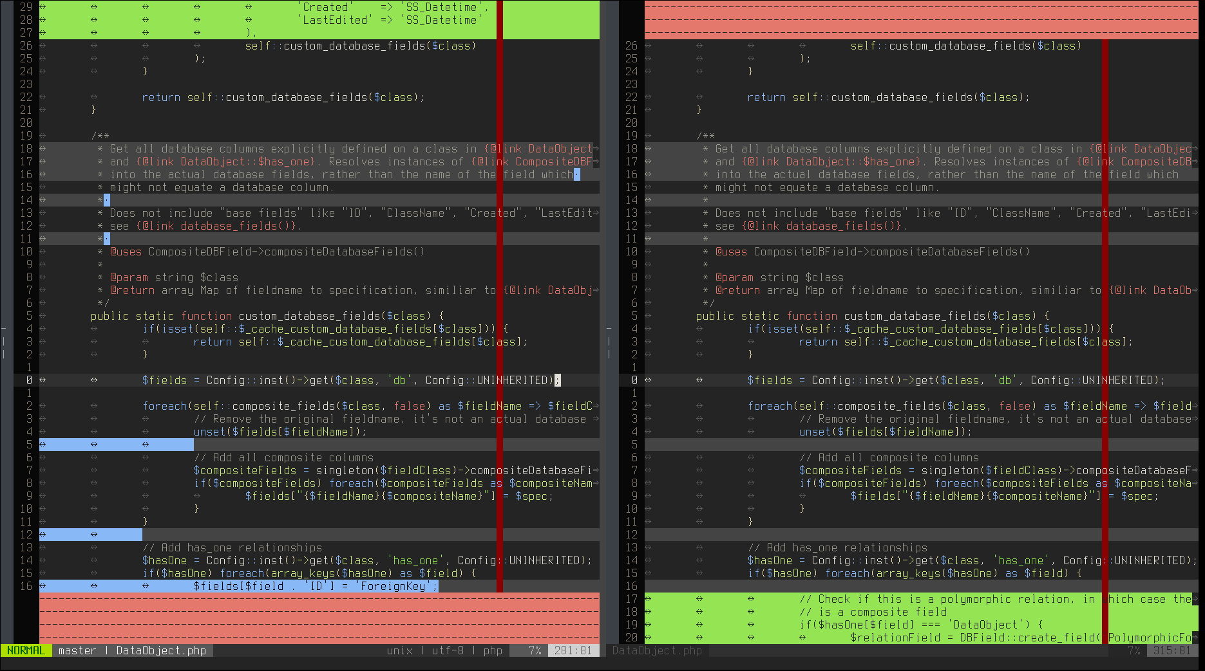Expand the red filler fold at top right window
The width and height of the screenshot is (1205, 671).
tap(921, 19)
